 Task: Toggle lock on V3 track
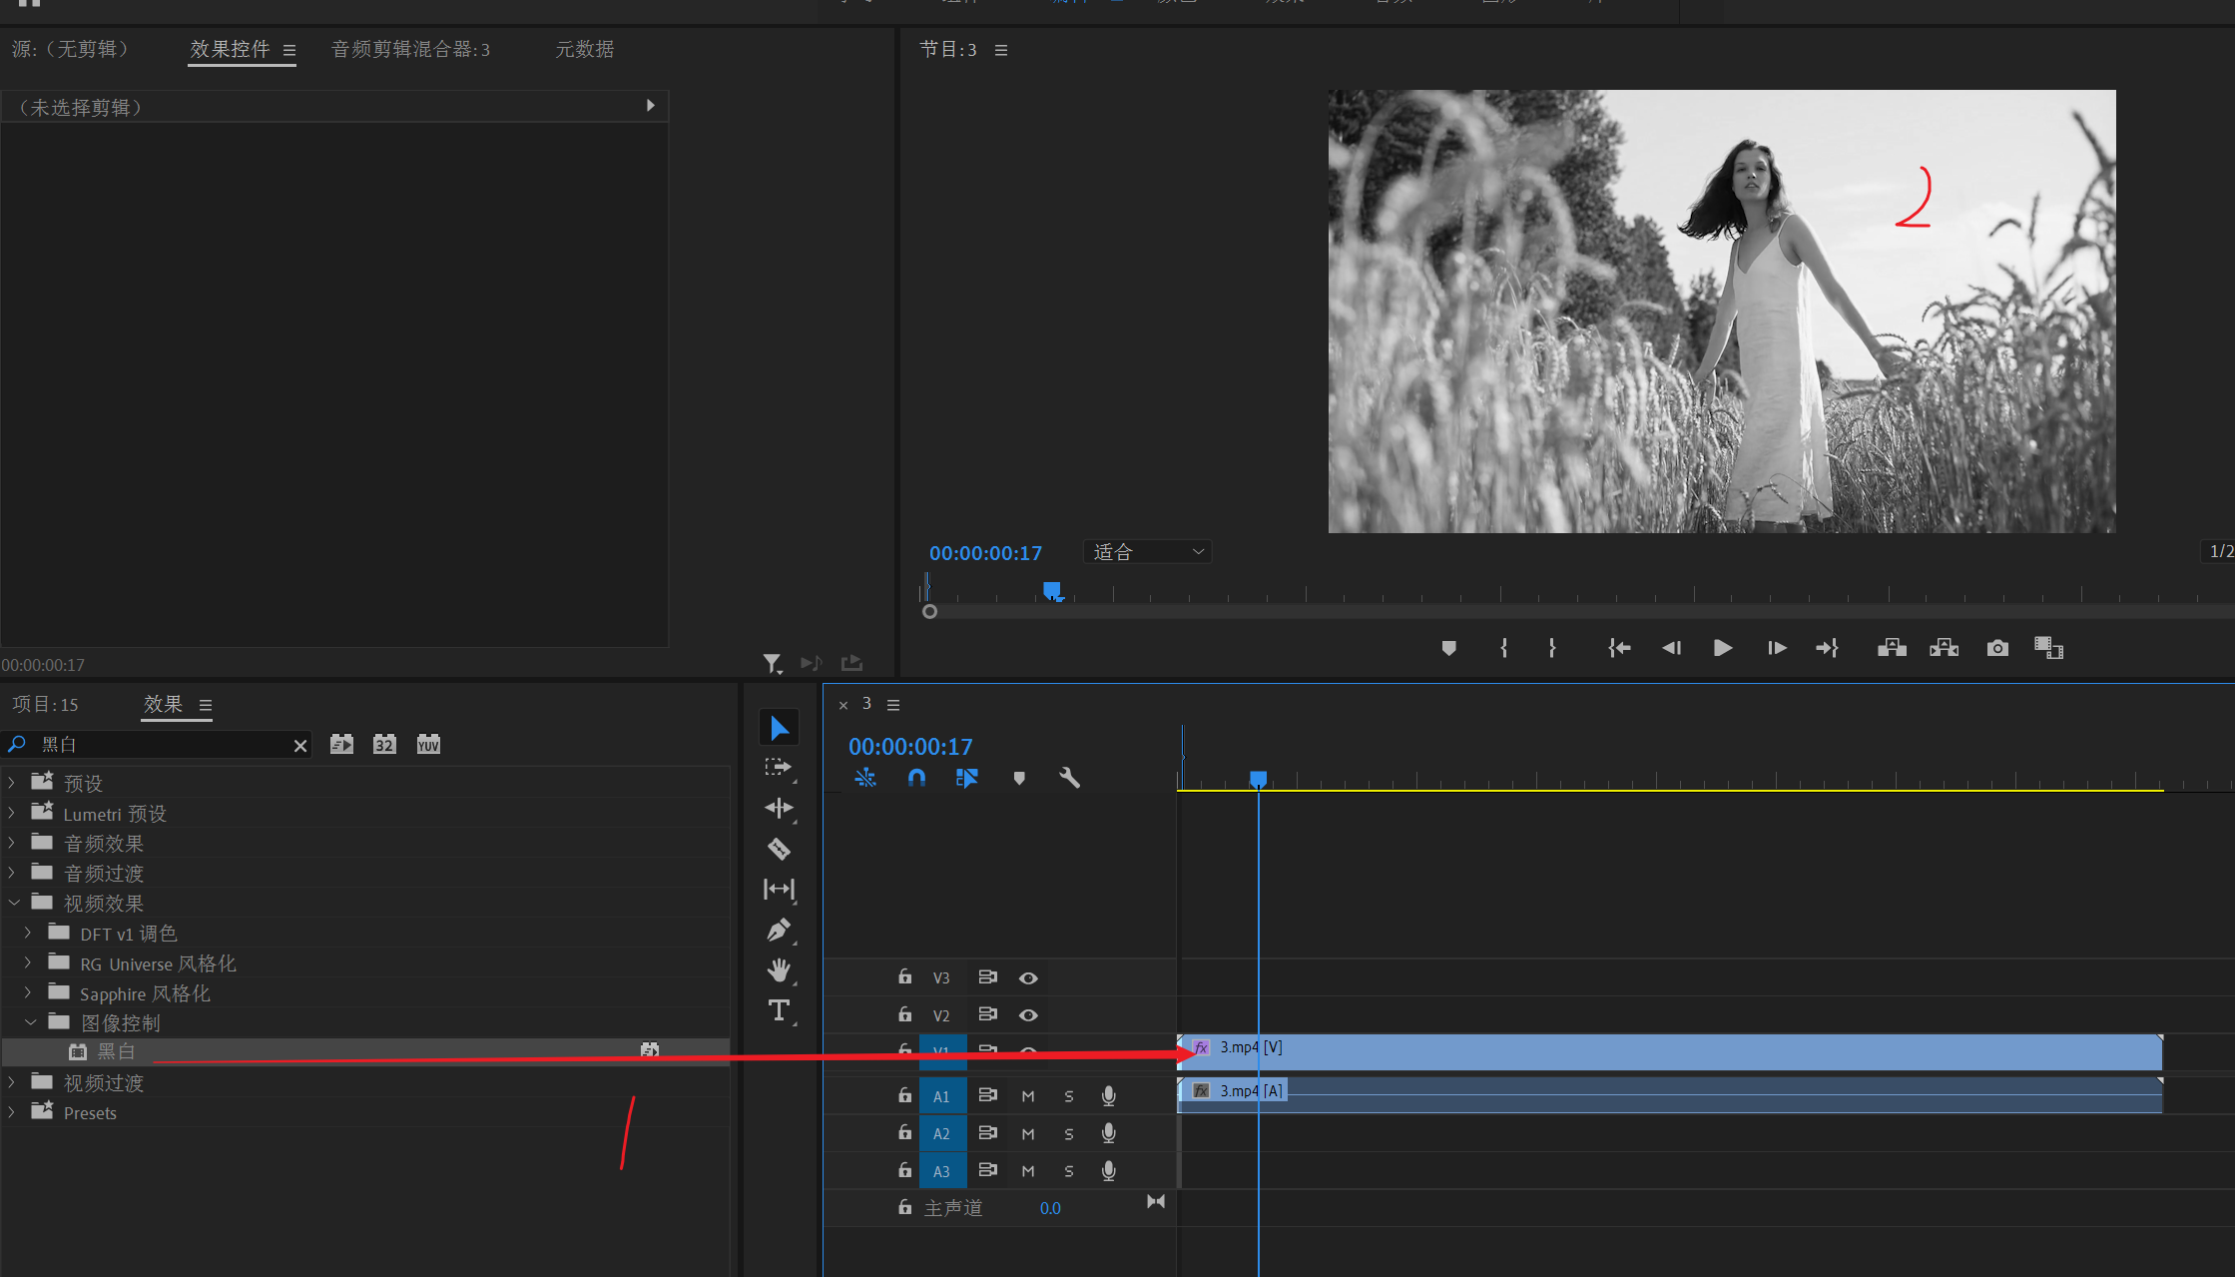904,977
